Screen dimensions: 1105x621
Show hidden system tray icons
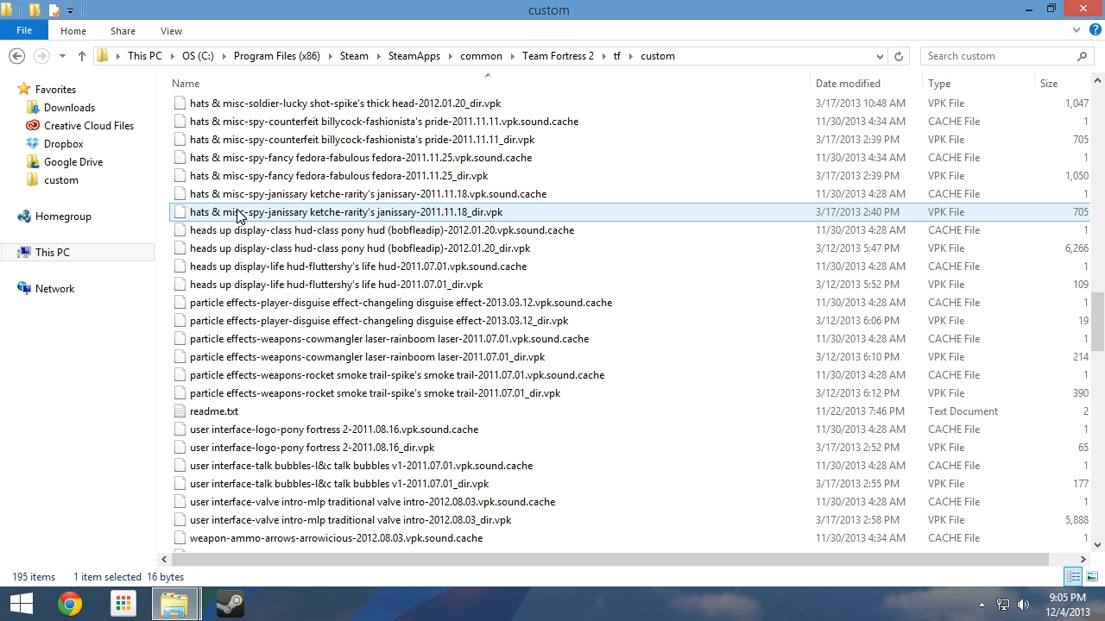(x=982, y=605)
